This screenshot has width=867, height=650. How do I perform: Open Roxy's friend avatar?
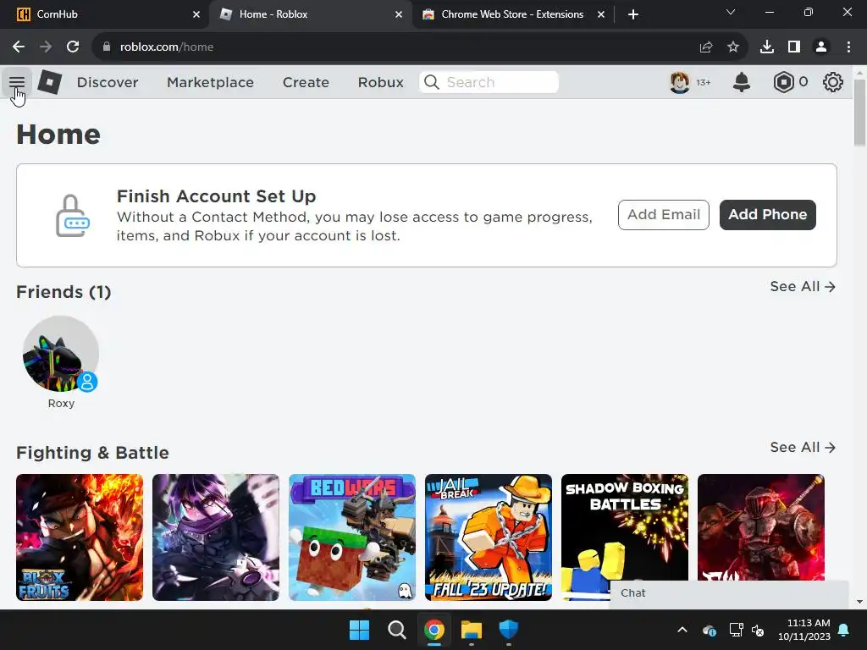coord(61,354)
